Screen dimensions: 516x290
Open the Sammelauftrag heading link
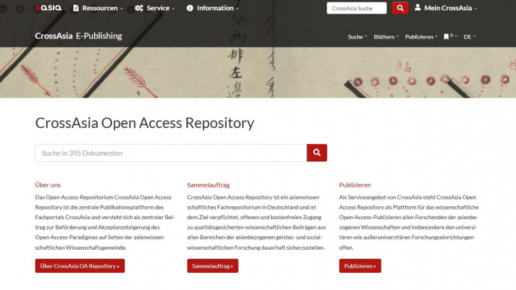(208, 185)
